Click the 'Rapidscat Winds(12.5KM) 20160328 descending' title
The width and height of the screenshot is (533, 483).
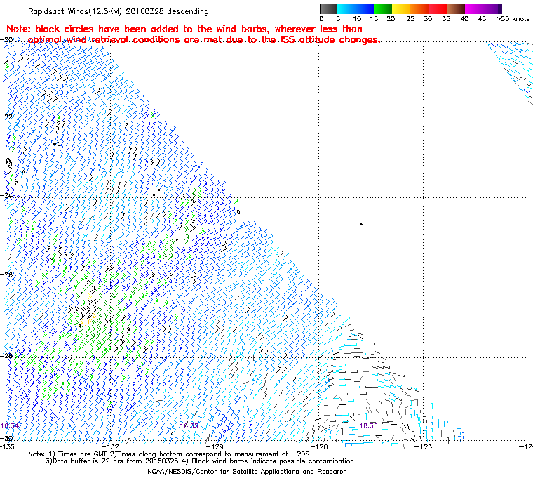tap(119, 11)
